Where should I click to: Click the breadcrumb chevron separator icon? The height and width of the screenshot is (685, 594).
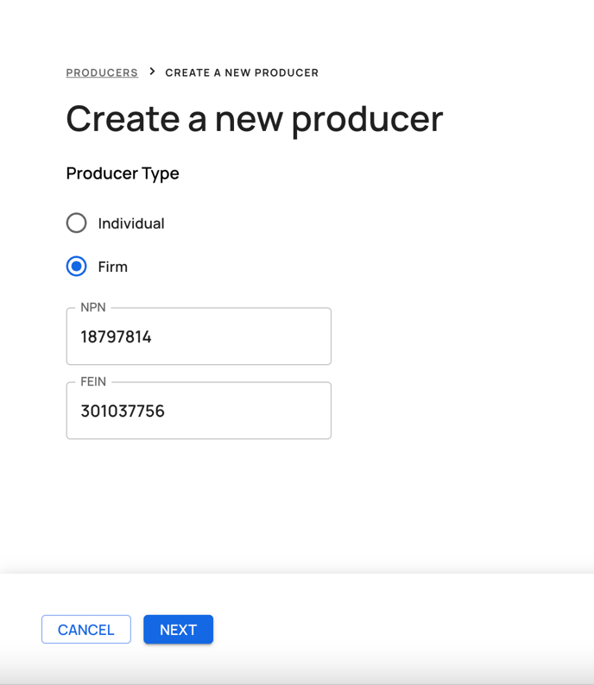coord(152,72)
